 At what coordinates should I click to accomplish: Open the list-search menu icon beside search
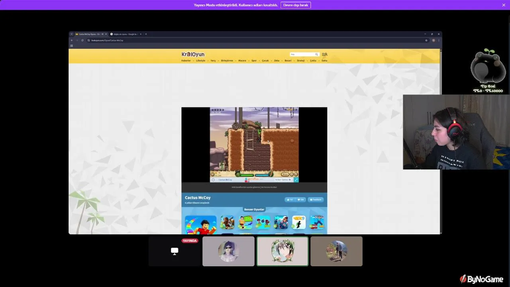click(x=324, y=54)
